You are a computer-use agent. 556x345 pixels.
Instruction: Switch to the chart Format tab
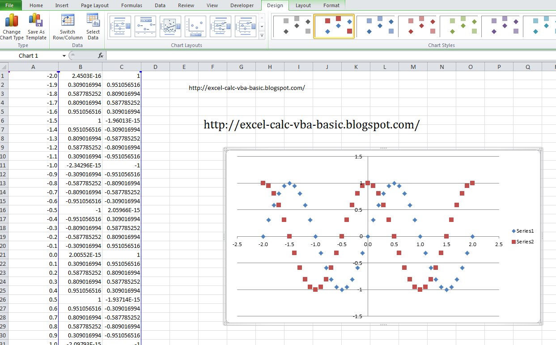tap(331, 5)
